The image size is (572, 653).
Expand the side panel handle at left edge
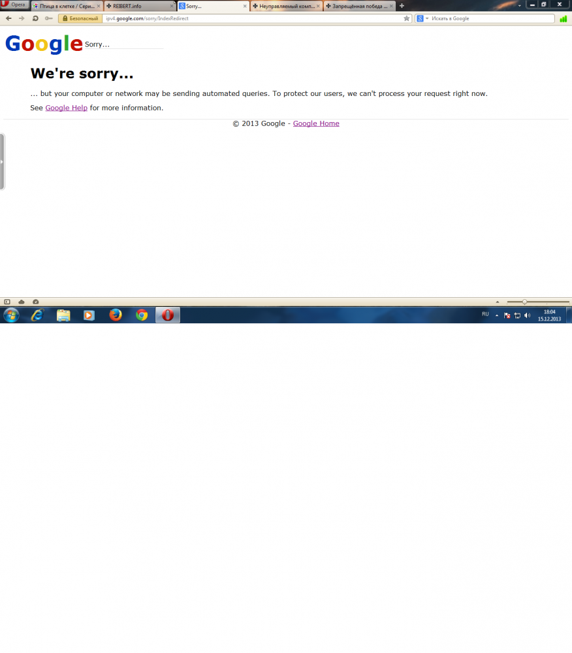pos(2,161)
